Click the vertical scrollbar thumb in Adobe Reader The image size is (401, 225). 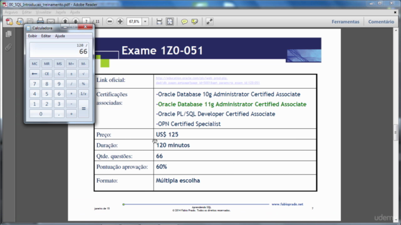[395, 132]
